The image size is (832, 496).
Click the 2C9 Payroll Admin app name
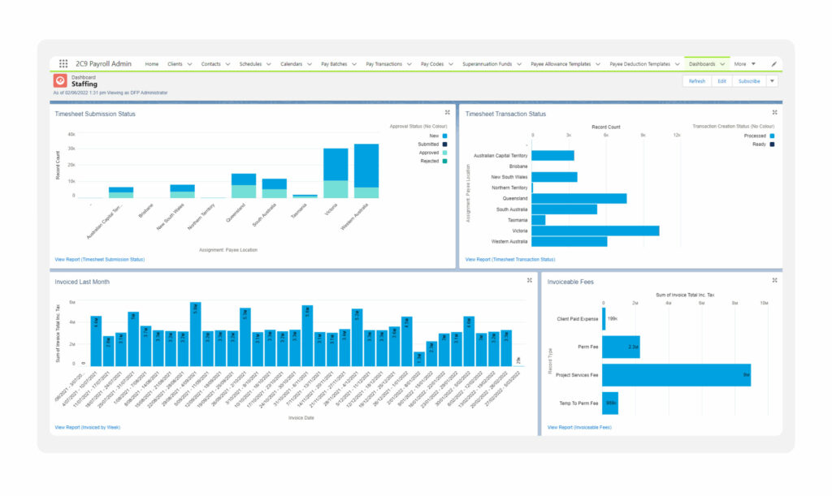[x=103, y=63]
